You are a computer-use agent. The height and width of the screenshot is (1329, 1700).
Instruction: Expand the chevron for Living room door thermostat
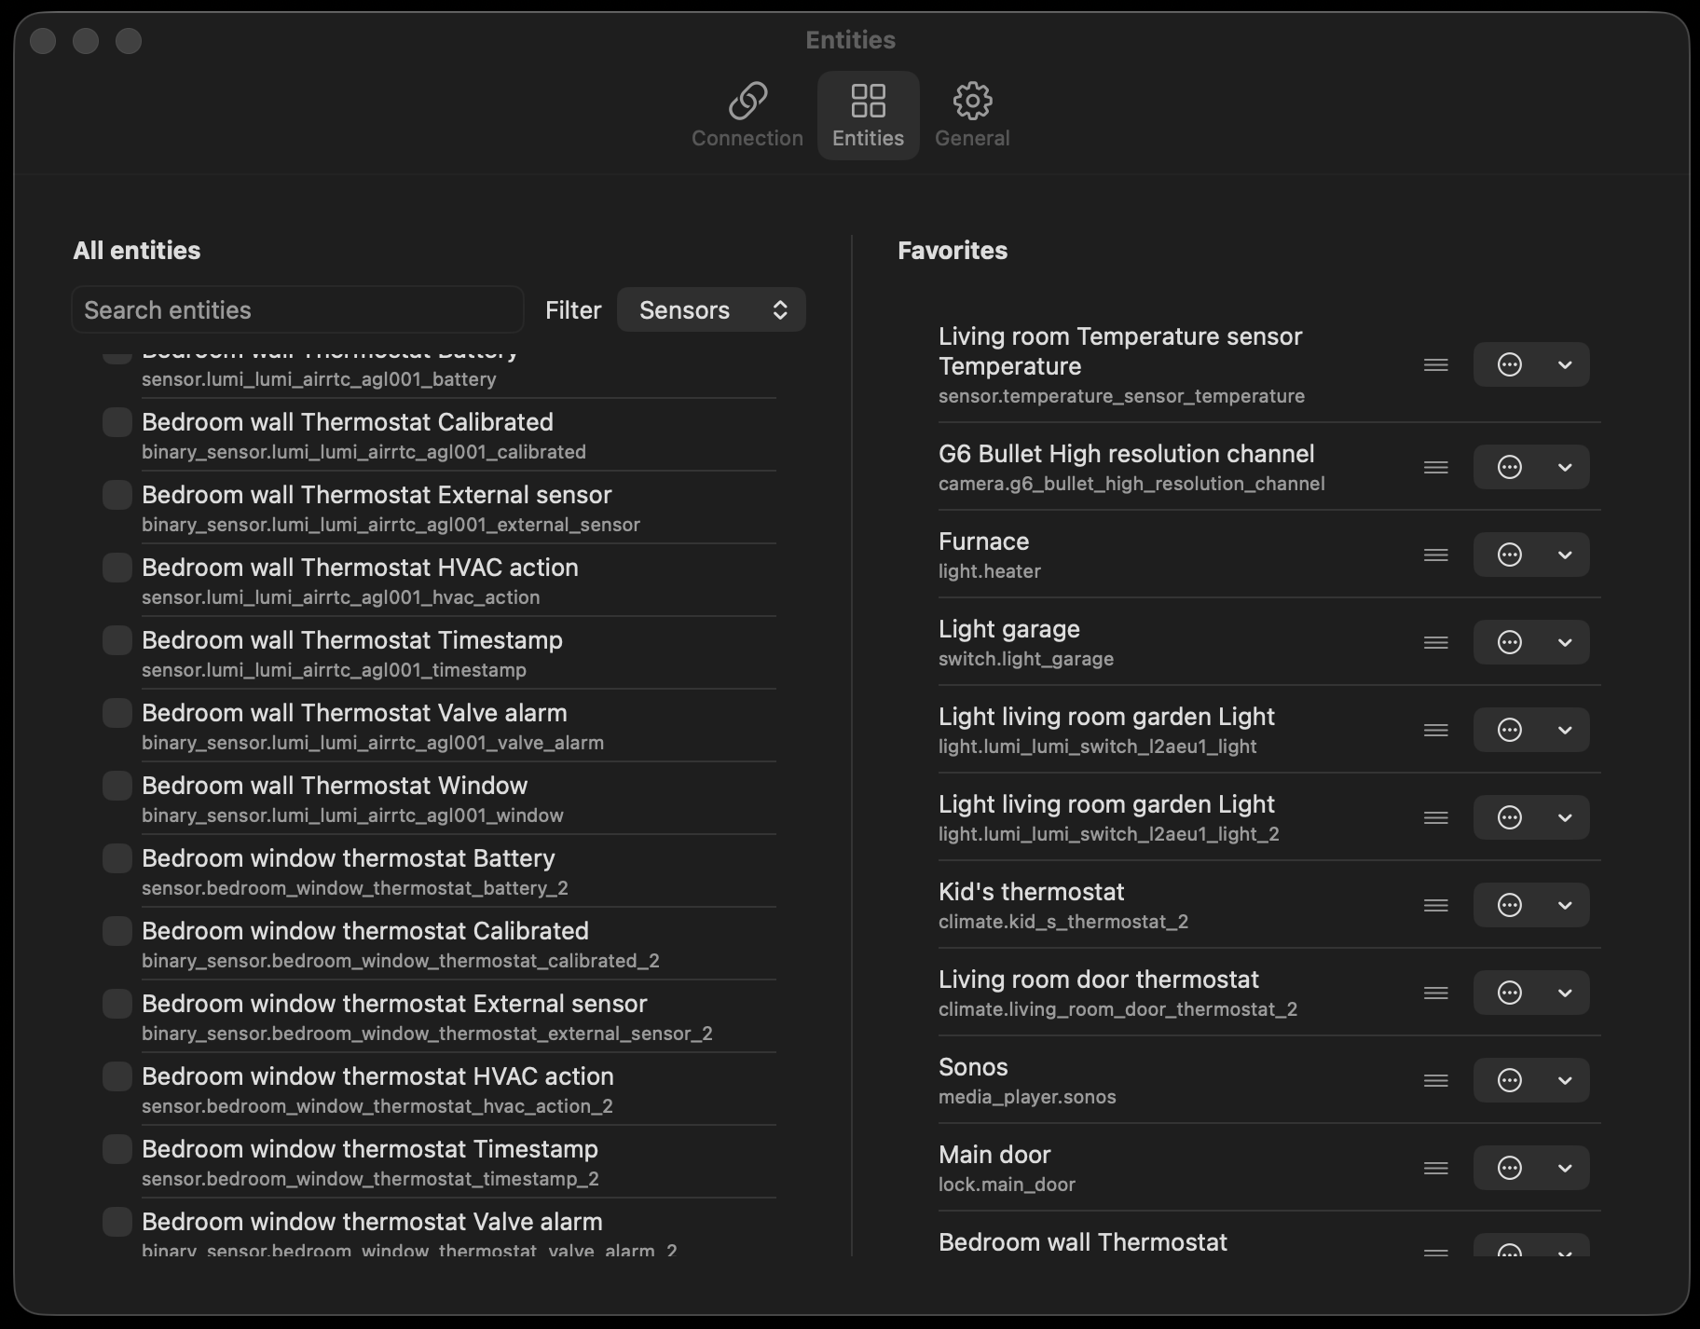tap(1565, 993)
